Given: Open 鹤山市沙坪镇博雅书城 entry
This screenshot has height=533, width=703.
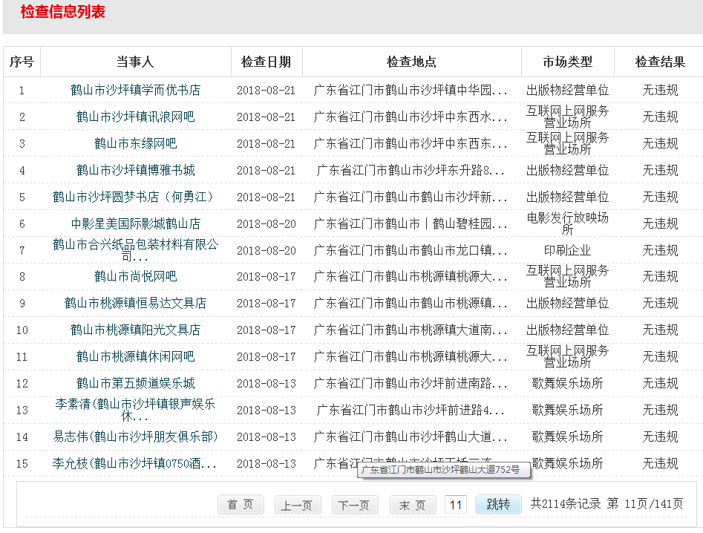Looking at the screenshot, I should 135,170.
